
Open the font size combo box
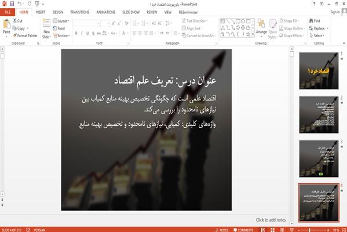click(105, 23)
